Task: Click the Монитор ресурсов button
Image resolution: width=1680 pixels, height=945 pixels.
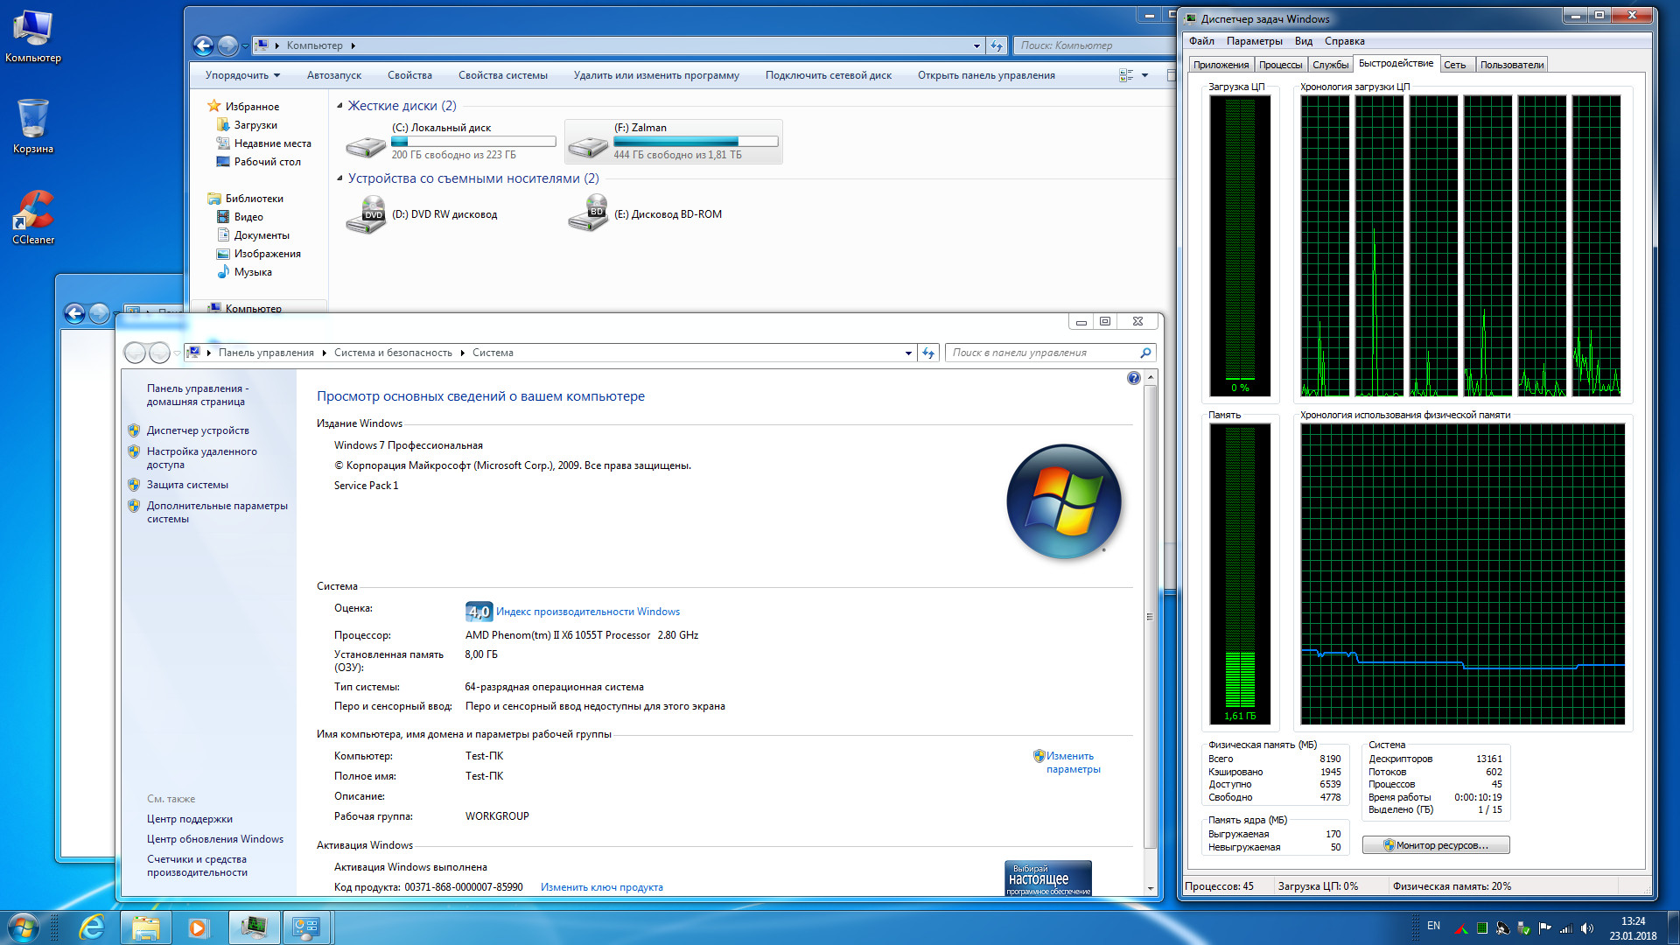Action: coord(1435,845)
